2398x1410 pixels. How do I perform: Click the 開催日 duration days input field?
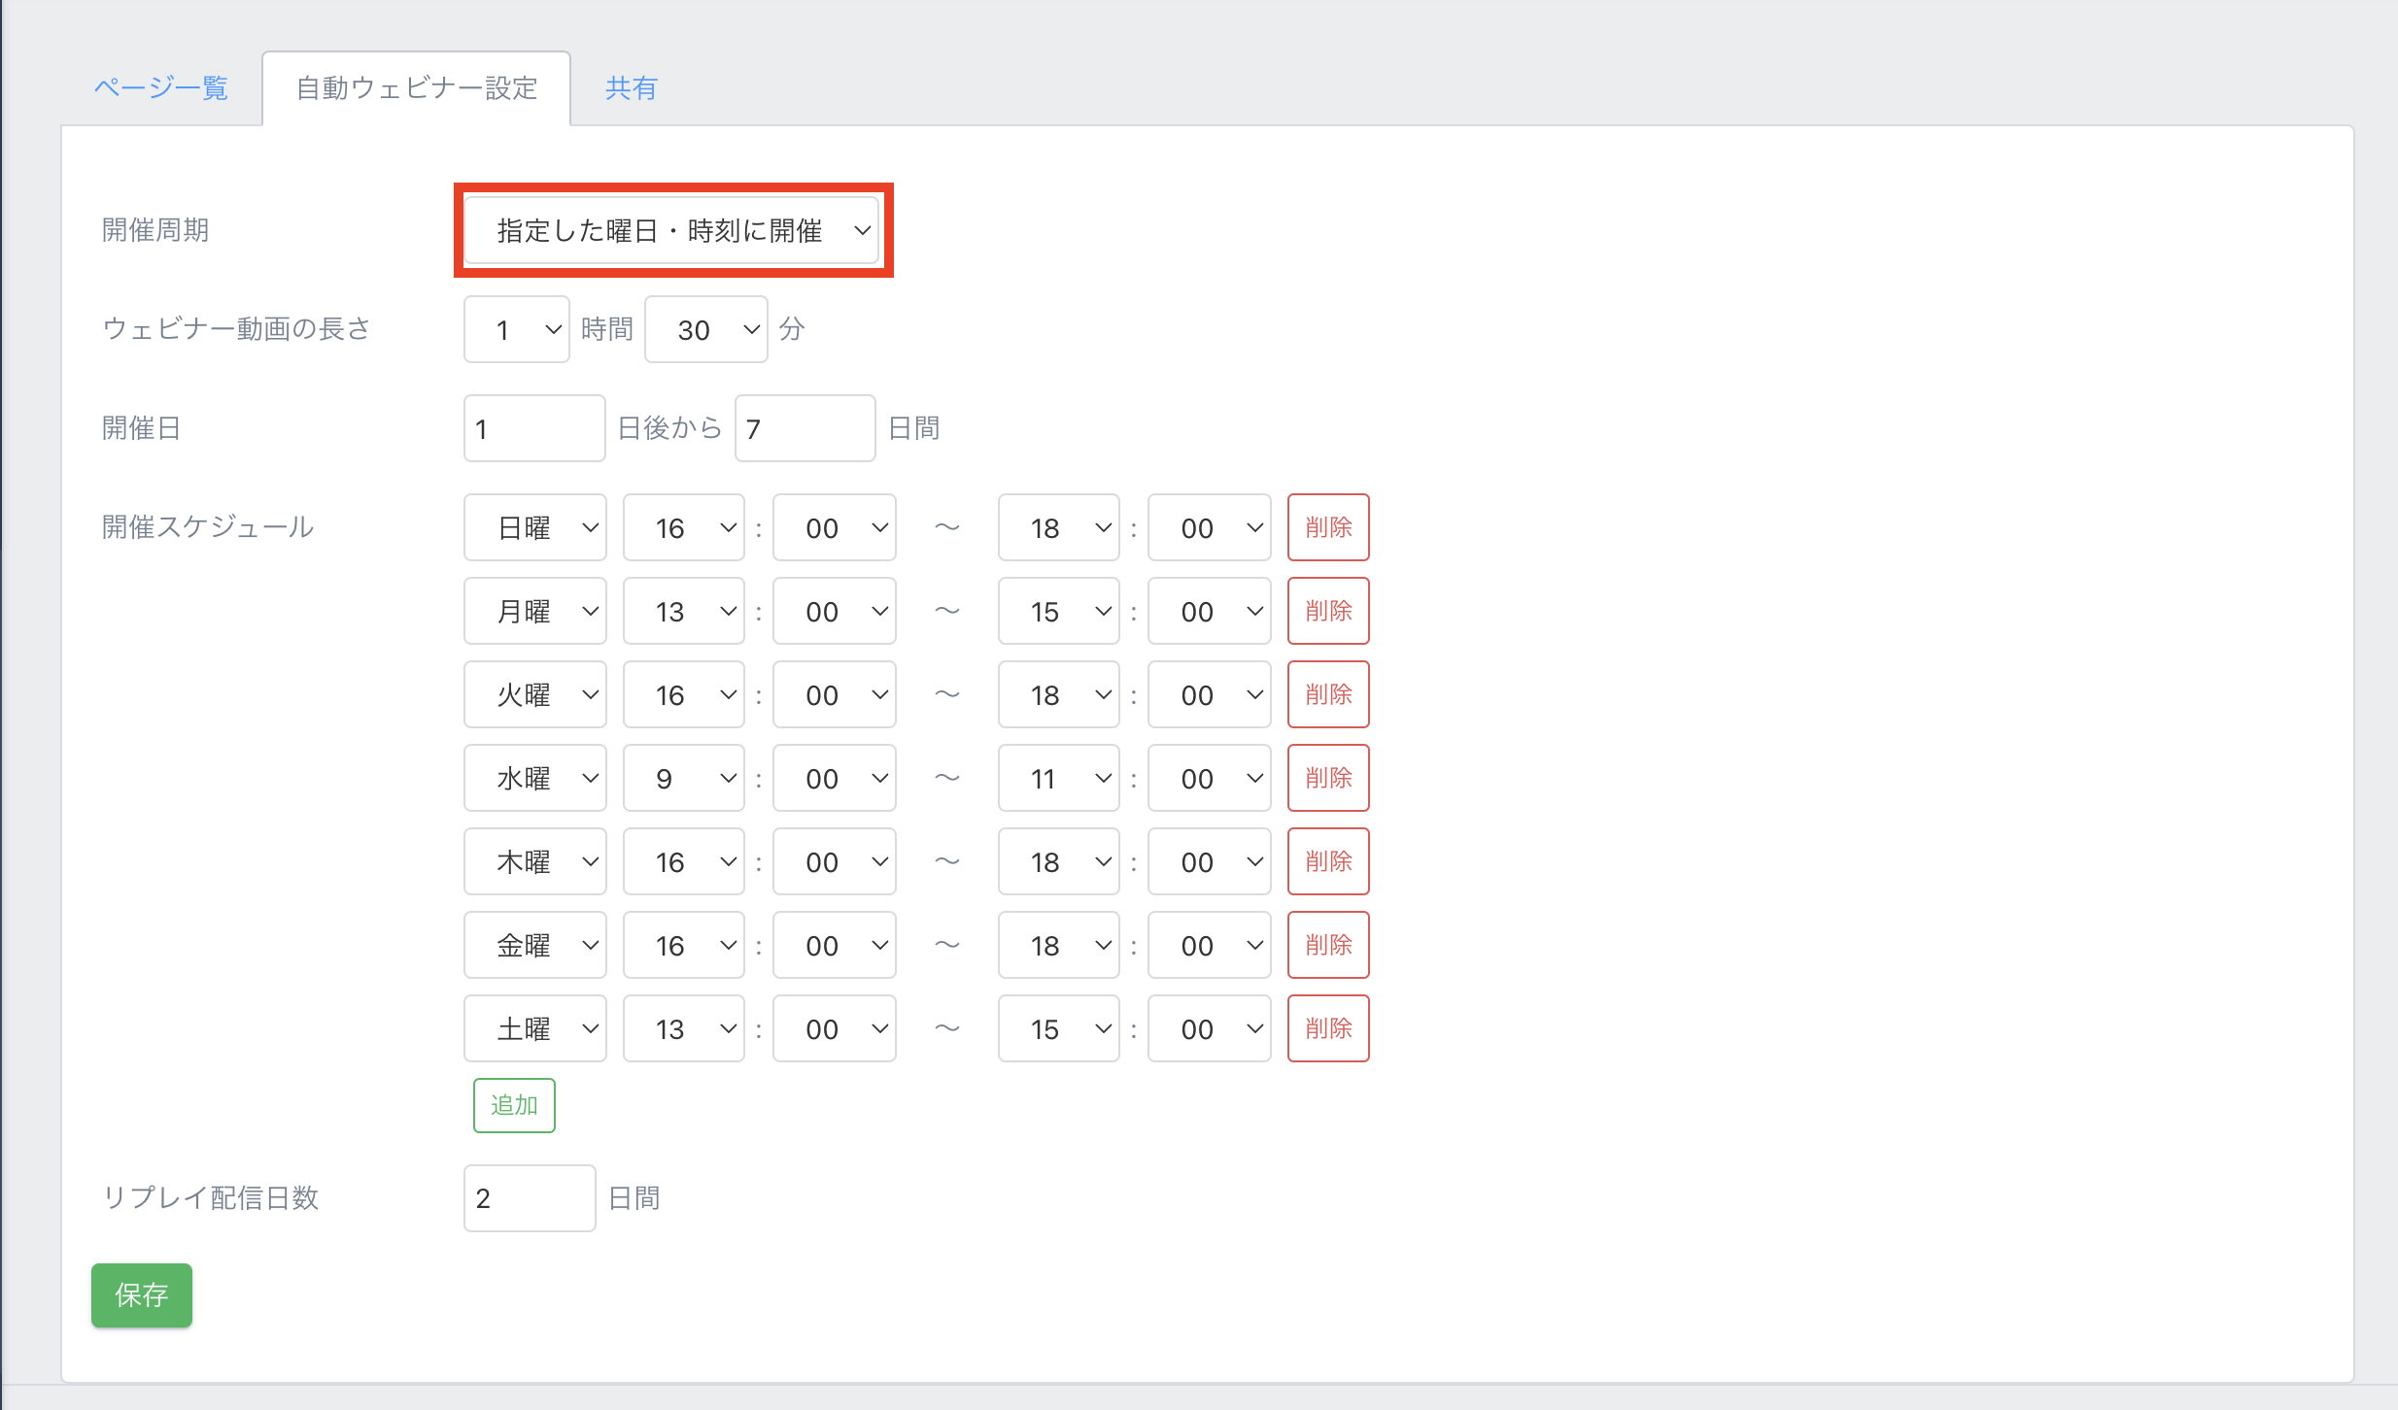pos(805,428)
